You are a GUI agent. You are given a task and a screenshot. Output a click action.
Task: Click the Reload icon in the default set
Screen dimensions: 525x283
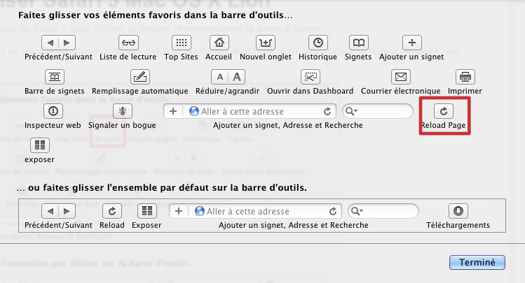(112, 211)
